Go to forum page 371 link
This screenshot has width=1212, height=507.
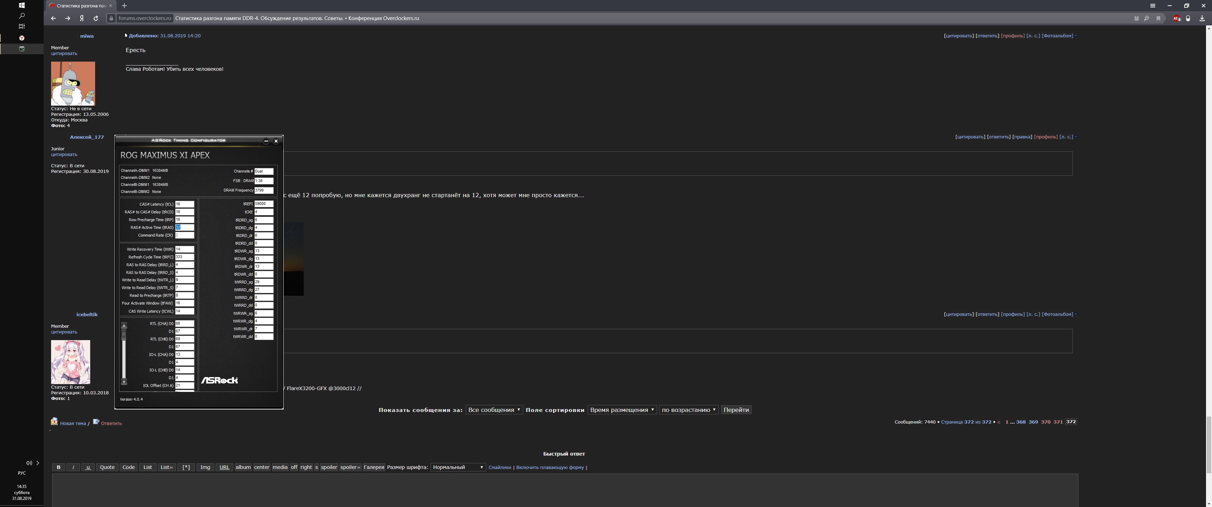tap(1058, 422)
